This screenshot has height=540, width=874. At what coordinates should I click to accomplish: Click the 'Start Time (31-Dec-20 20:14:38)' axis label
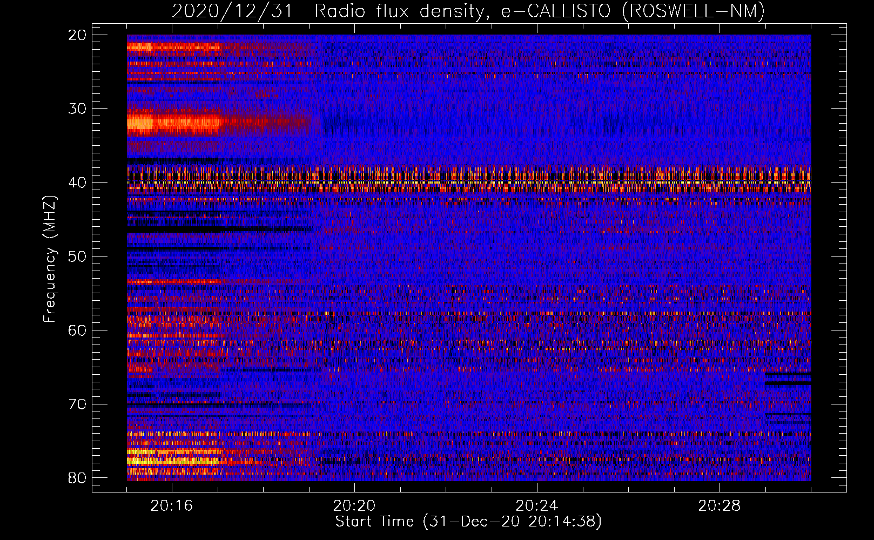click(x=468, y=522)
